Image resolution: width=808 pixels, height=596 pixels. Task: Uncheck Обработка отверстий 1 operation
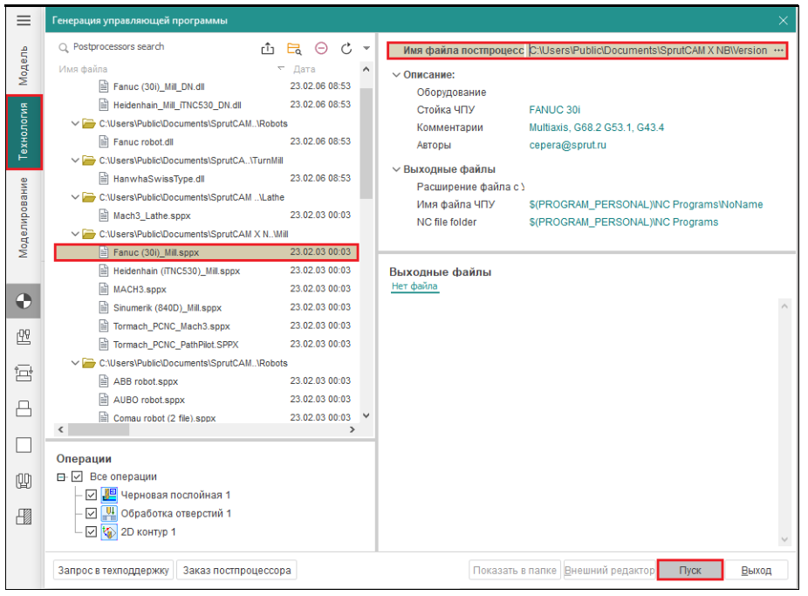92,514
